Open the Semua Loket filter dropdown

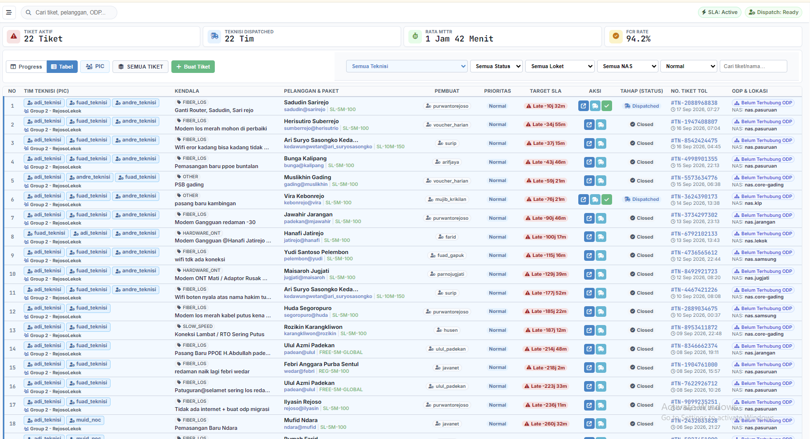pyautogui.click(x=559, y=66)
